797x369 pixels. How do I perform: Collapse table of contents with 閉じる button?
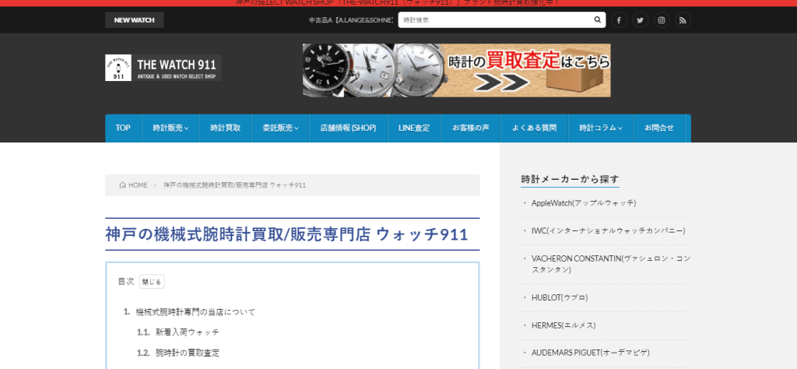click(x=152, y=282)
